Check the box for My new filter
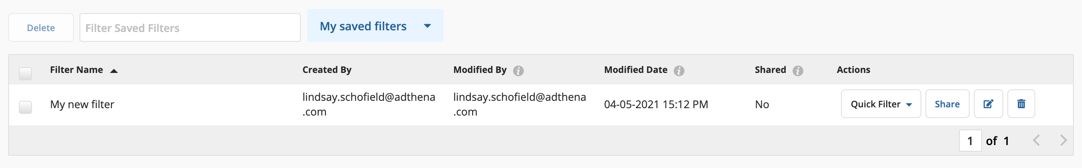Image resolution: width=1082 pixels, height=168 pixels. (x=25, y=107)
